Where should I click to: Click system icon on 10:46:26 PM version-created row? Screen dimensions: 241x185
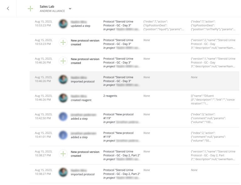pos(63,61)
